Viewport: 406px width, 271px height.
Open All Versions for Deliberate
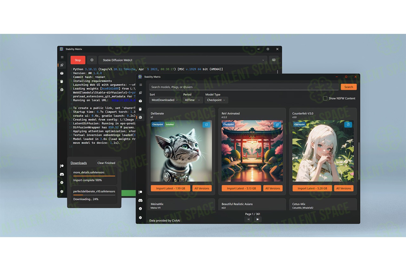[x=202, y=188]
